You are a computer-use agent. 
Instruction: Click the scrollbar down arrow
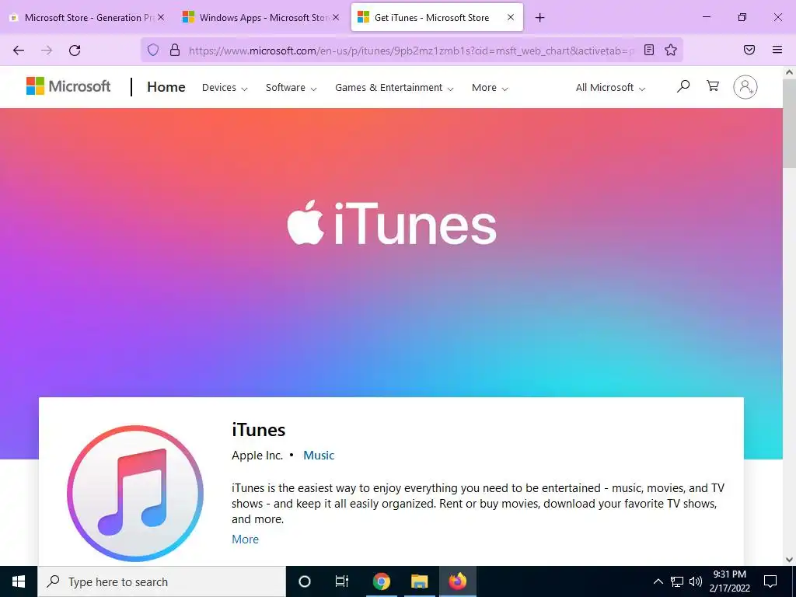tap(790, 560)
